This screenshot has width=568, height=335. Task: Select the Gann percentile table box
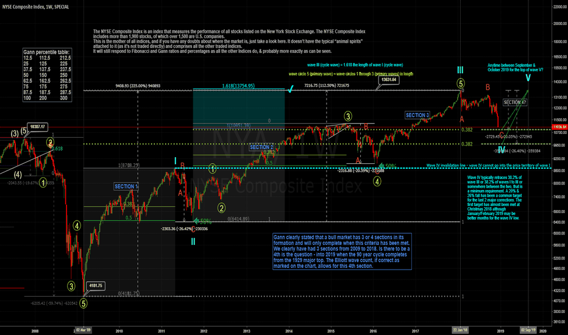coord(47,75)
